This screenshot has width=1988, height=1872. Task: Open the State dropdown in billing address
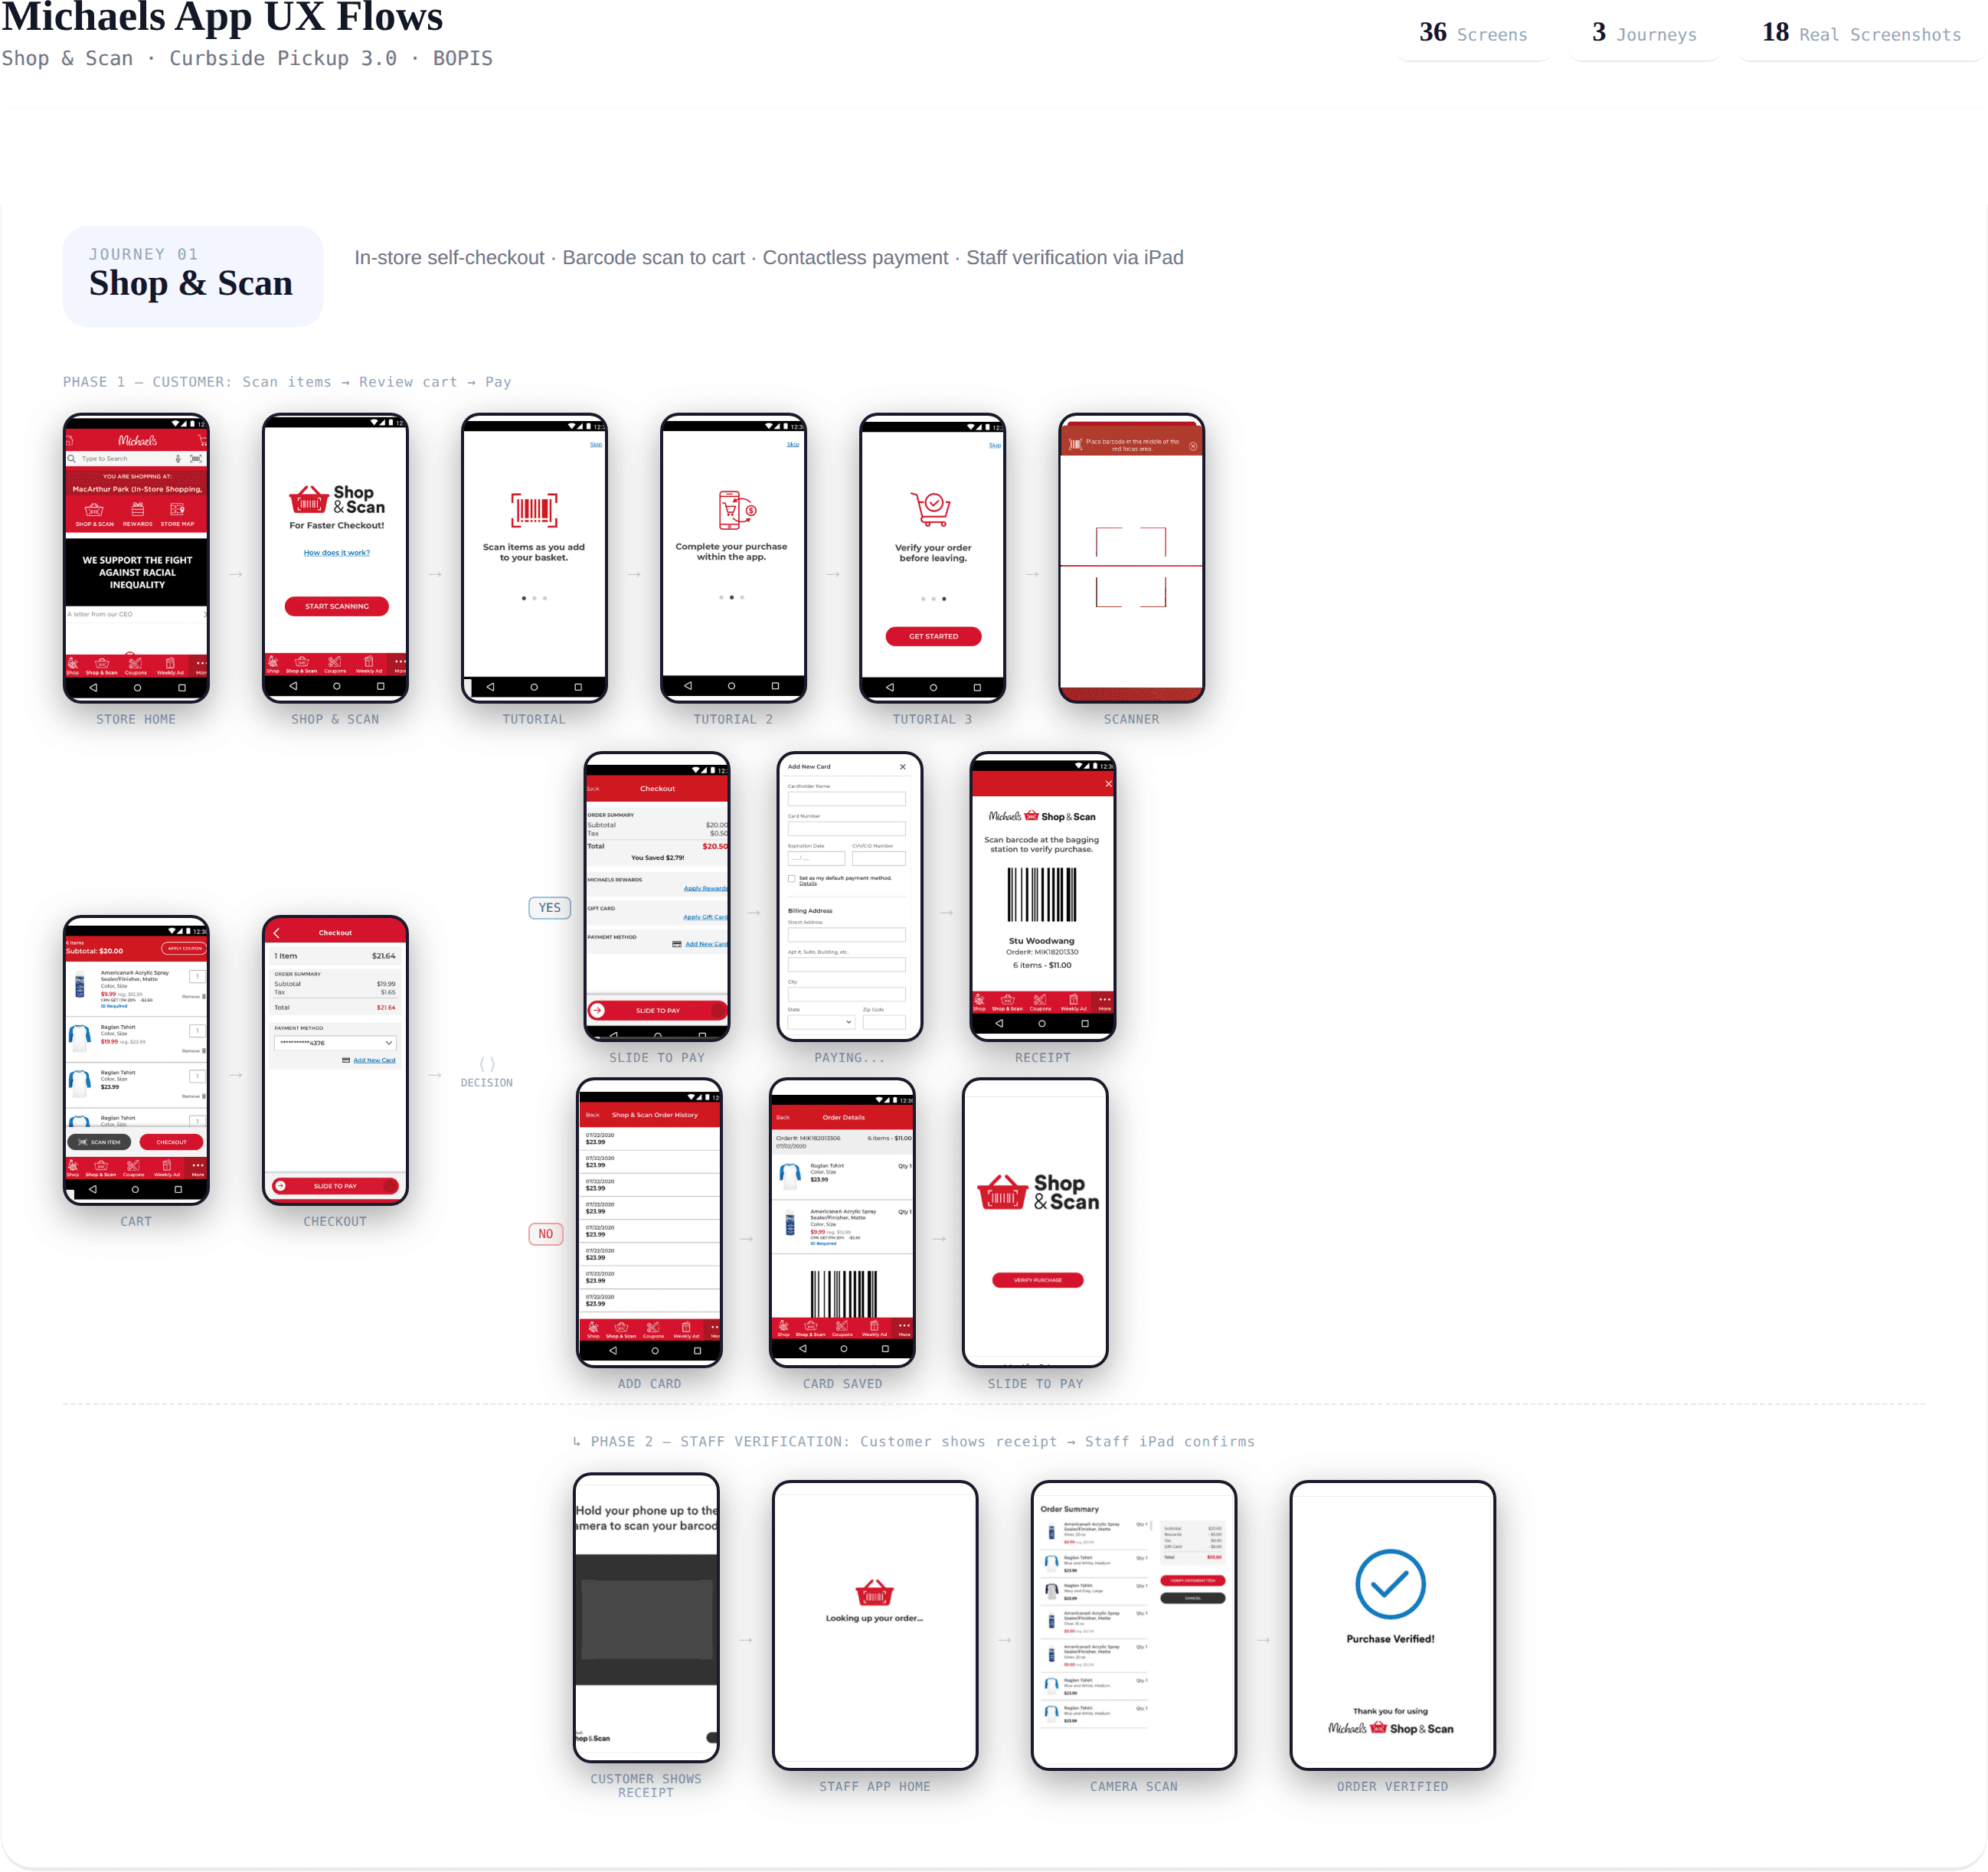coord(821,1022)
